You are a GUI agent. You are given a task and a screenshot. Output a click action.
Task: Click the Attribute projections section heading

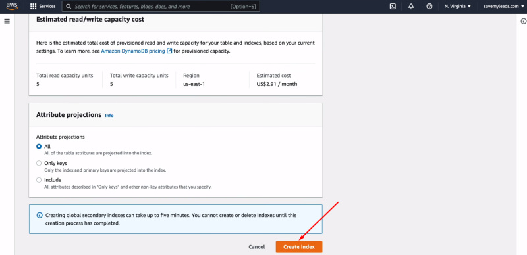69,115
